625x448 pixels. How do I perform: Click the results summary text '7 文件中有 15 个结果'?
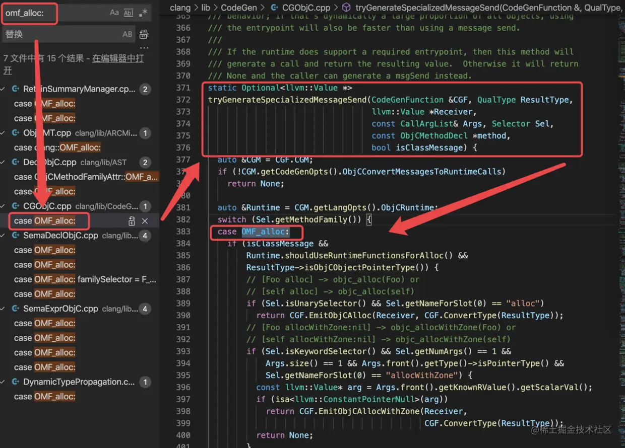point(43,58)
